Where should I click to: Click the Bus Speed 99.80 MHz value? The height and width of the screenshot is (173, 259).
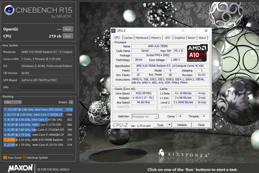pos(143,102)
